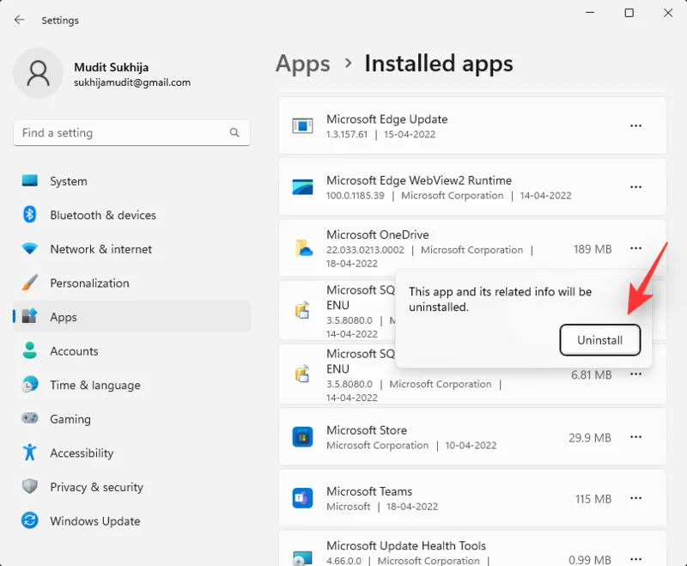Confirm by pressing the Uninstall button
Screen dimensions: 687x566
pyautogui.click(x=600, y=340)
